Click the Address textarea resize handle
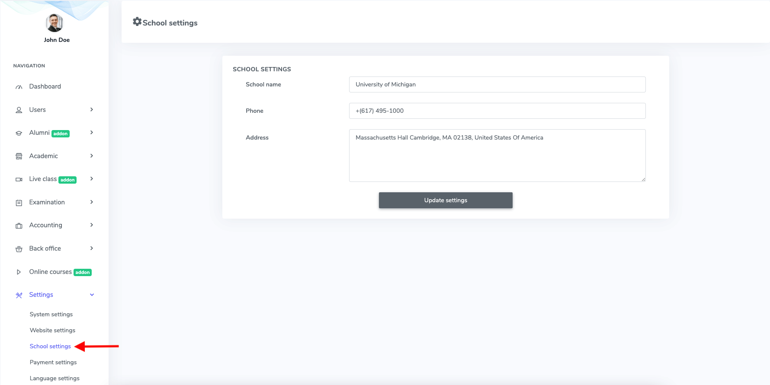 tap(643, 179)
